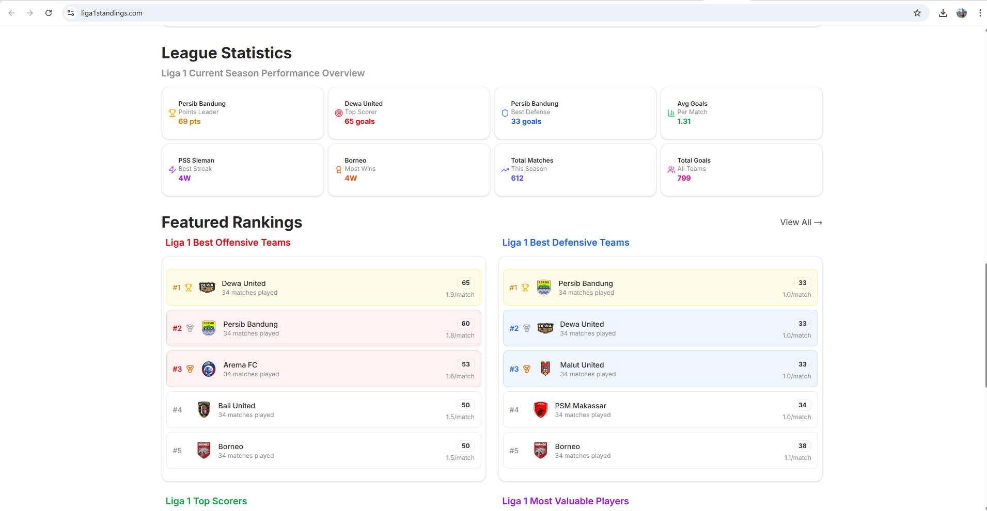Click the Featured Rankings heading
Viewport: 987px width, 511px height.
click(232, 222)
